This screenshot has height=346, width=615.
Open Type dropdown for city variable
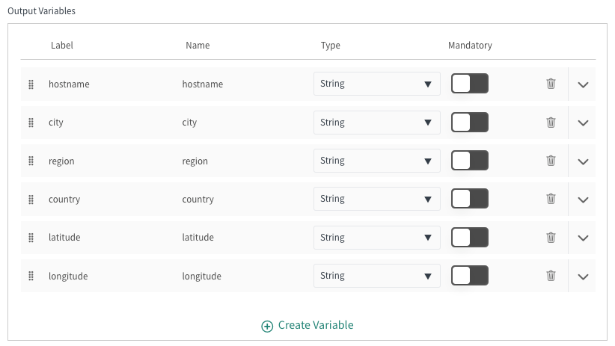point(376,123)
